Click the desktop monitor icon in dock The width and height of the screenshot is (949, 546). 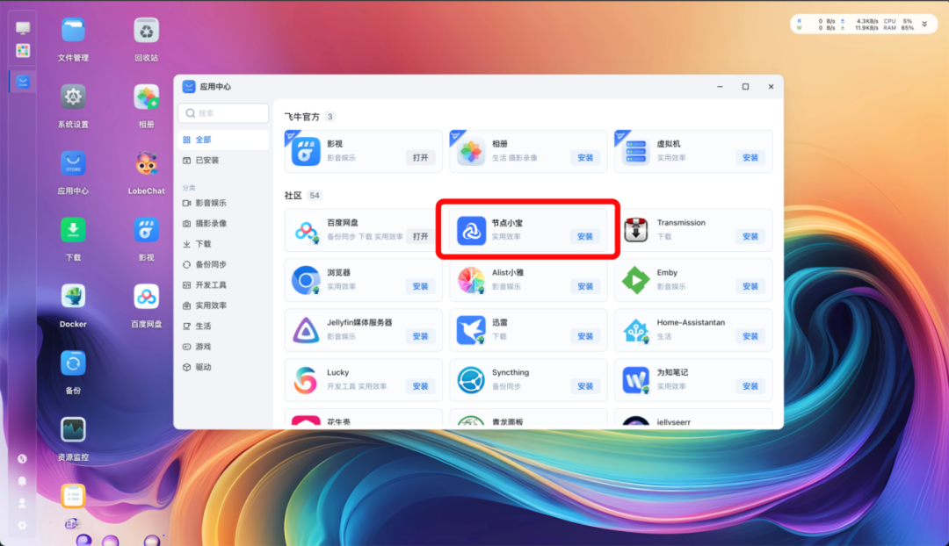point(23,28)
